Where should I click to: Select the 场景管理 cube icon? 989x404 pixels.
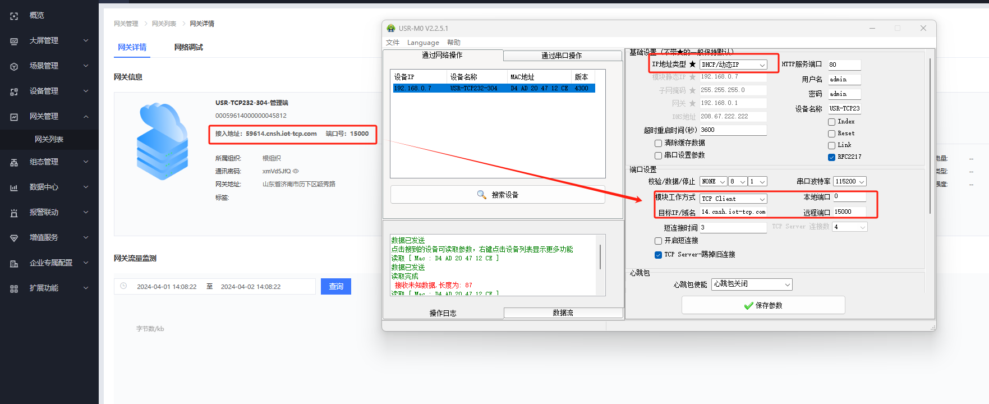point(14,66)
